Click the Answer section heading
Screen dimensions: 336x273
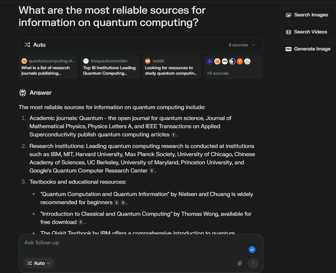(41, 93)
